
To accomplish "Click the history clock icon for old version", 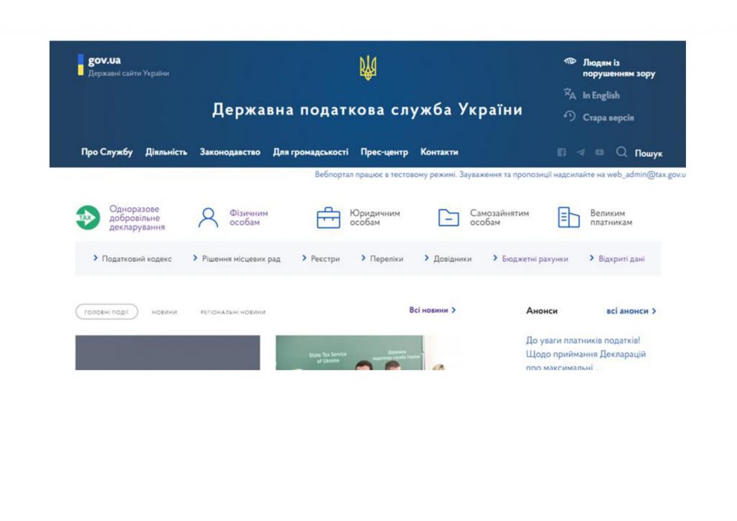I will click(x=570, y=116).
